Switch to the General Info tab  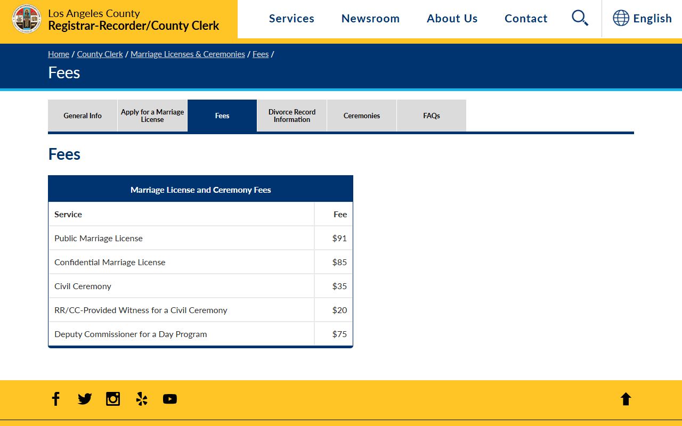tap(83, 116)
